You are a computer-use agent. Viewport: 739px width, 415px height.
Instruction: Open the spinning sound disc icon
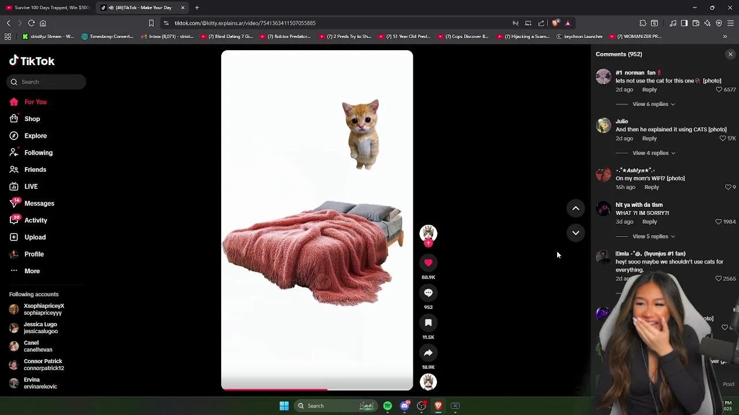click(428, 382)
